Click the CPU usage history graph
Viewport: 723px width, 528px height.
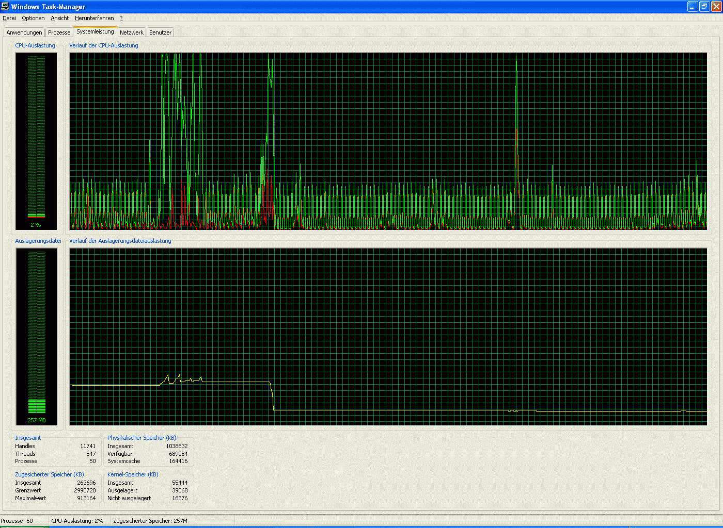tap(388, 141)
